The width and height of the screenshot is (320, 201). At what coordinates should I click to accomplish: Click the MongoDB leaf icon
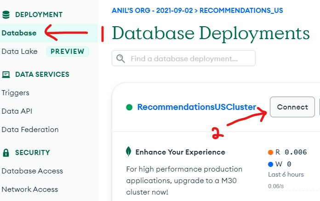[x=128, y=151]
